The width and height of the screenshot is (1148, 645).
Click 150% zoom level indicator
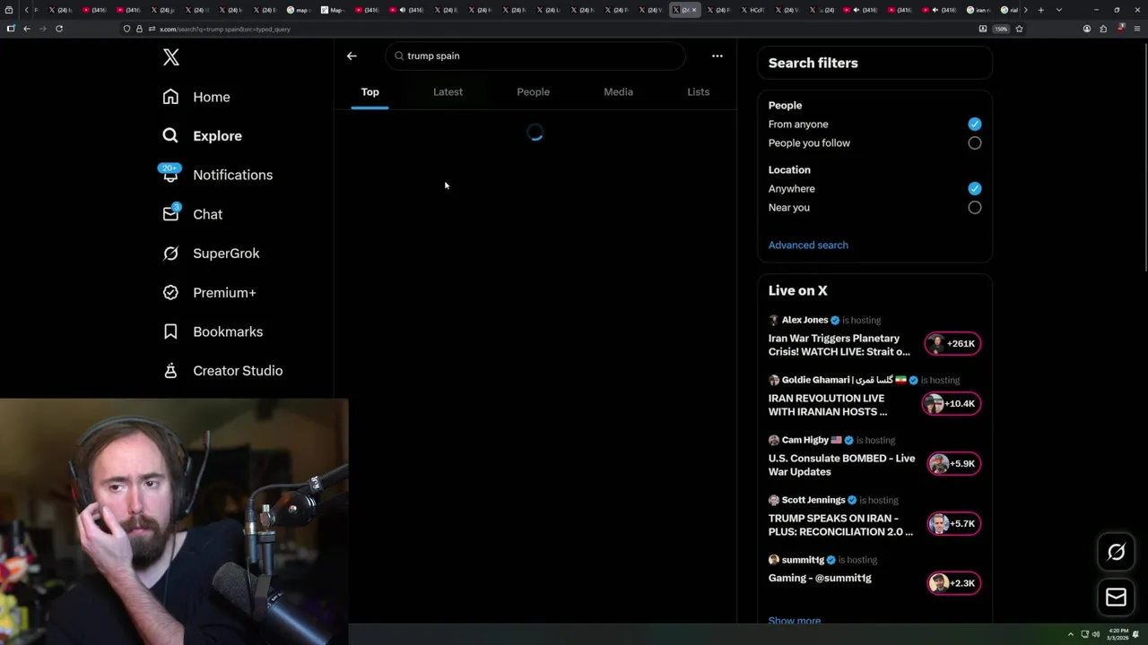coord(1001,29)
